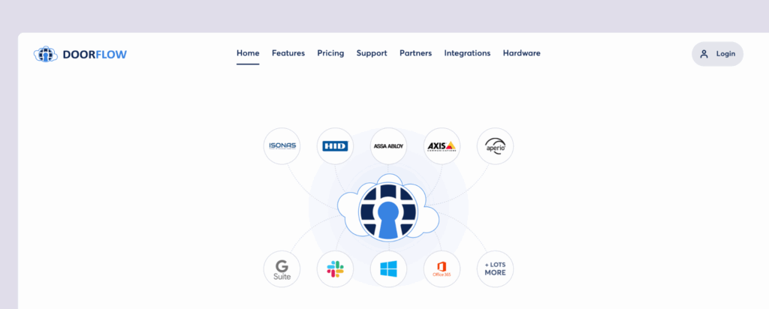Click the Windows logo integration icon
The width and height of the screenshot is (769, 309).
[x=388, y=268]
